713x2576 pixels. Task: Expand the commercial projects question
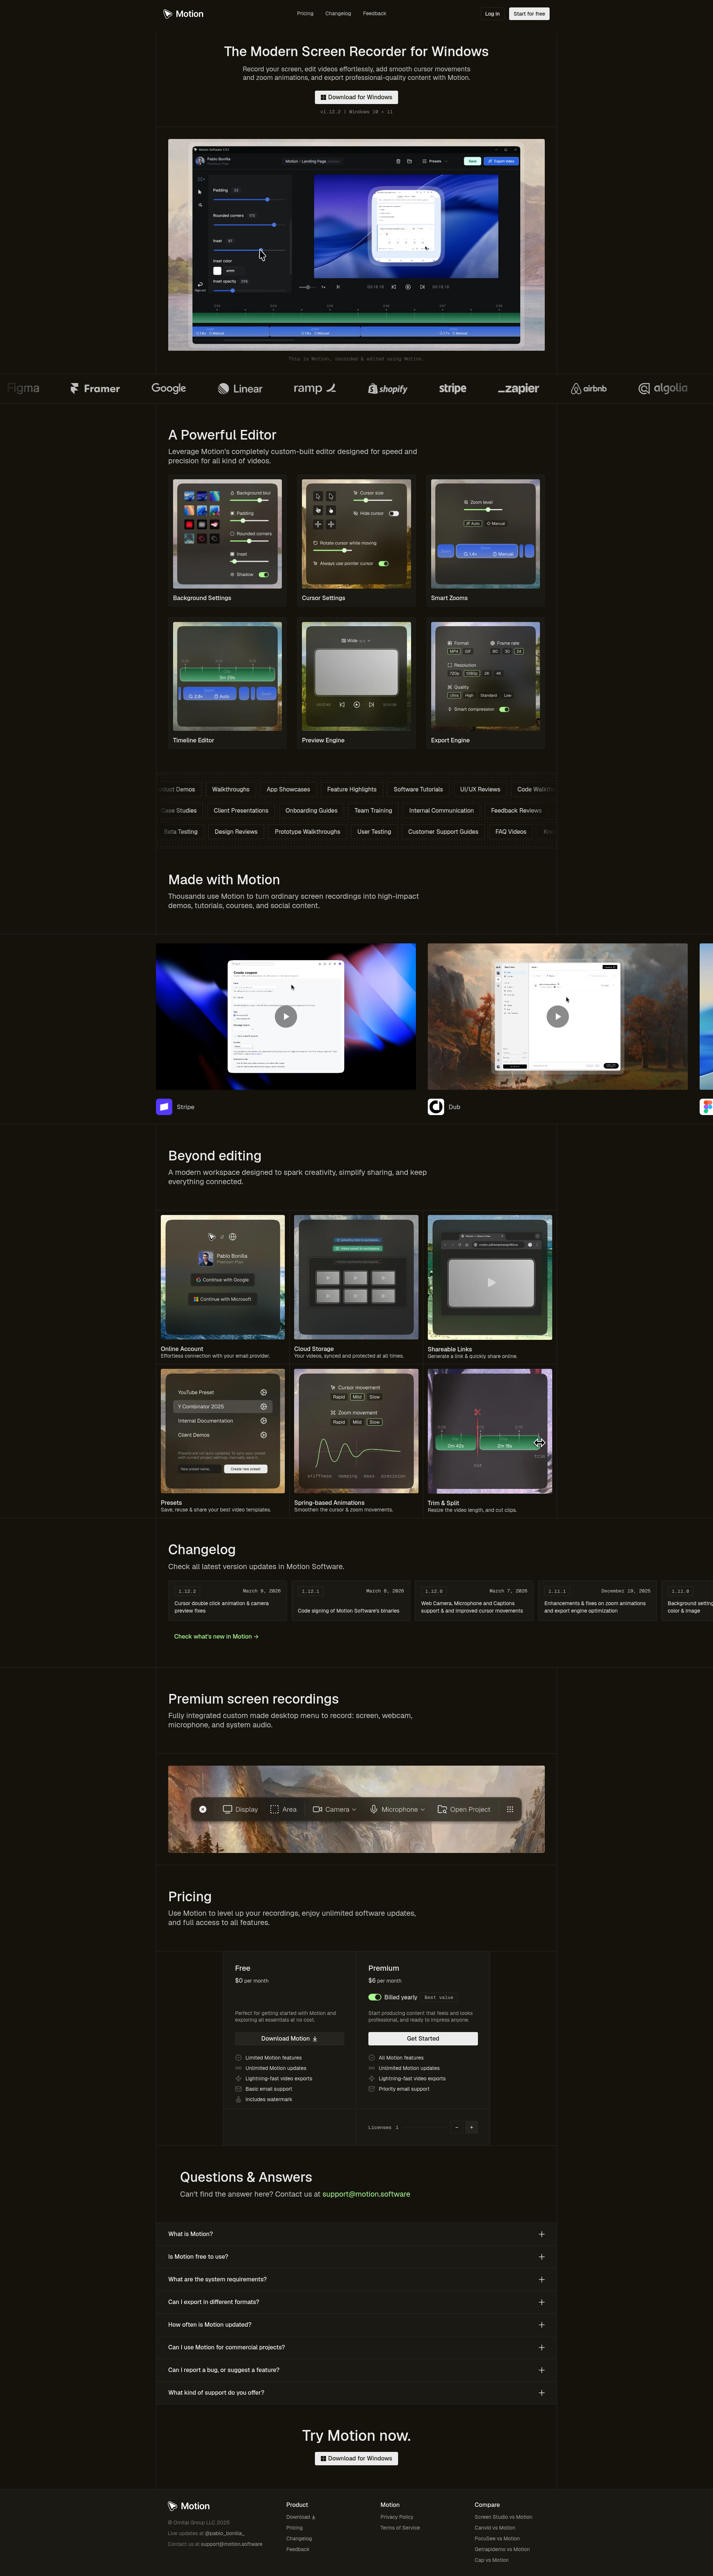356,2347
